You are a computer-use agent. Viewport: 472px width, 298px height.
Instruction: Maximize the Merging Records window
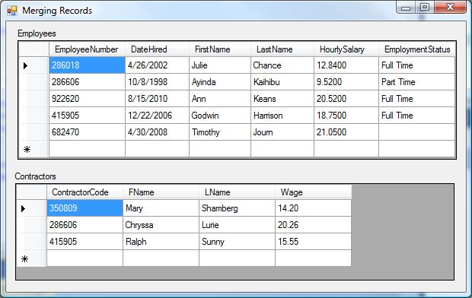point(425,7)
